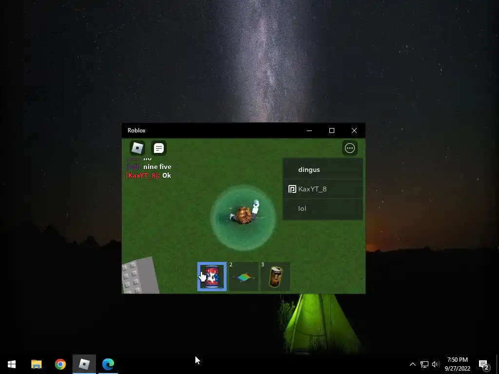
Task: Open the Roblox menu logo button
Action: click(x=137, y=148)
